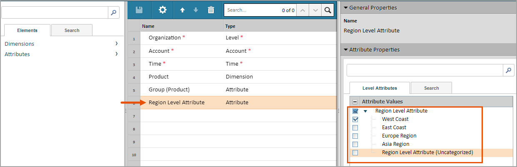This screenshot has height=167, width=517.
Task: Open Search tab in Attribute Properties
Action: [x=431, y=88]
